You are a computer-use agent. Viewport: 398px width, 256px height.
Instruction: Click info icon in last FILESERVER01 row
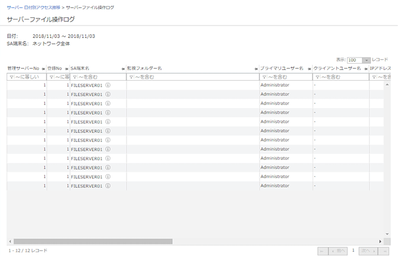[108, 186]
